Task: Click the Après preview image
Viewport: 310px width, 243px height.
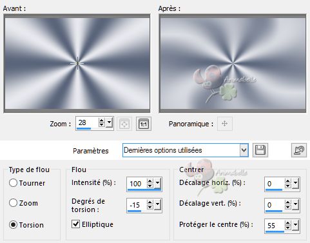Action: (x=233, y=63)
